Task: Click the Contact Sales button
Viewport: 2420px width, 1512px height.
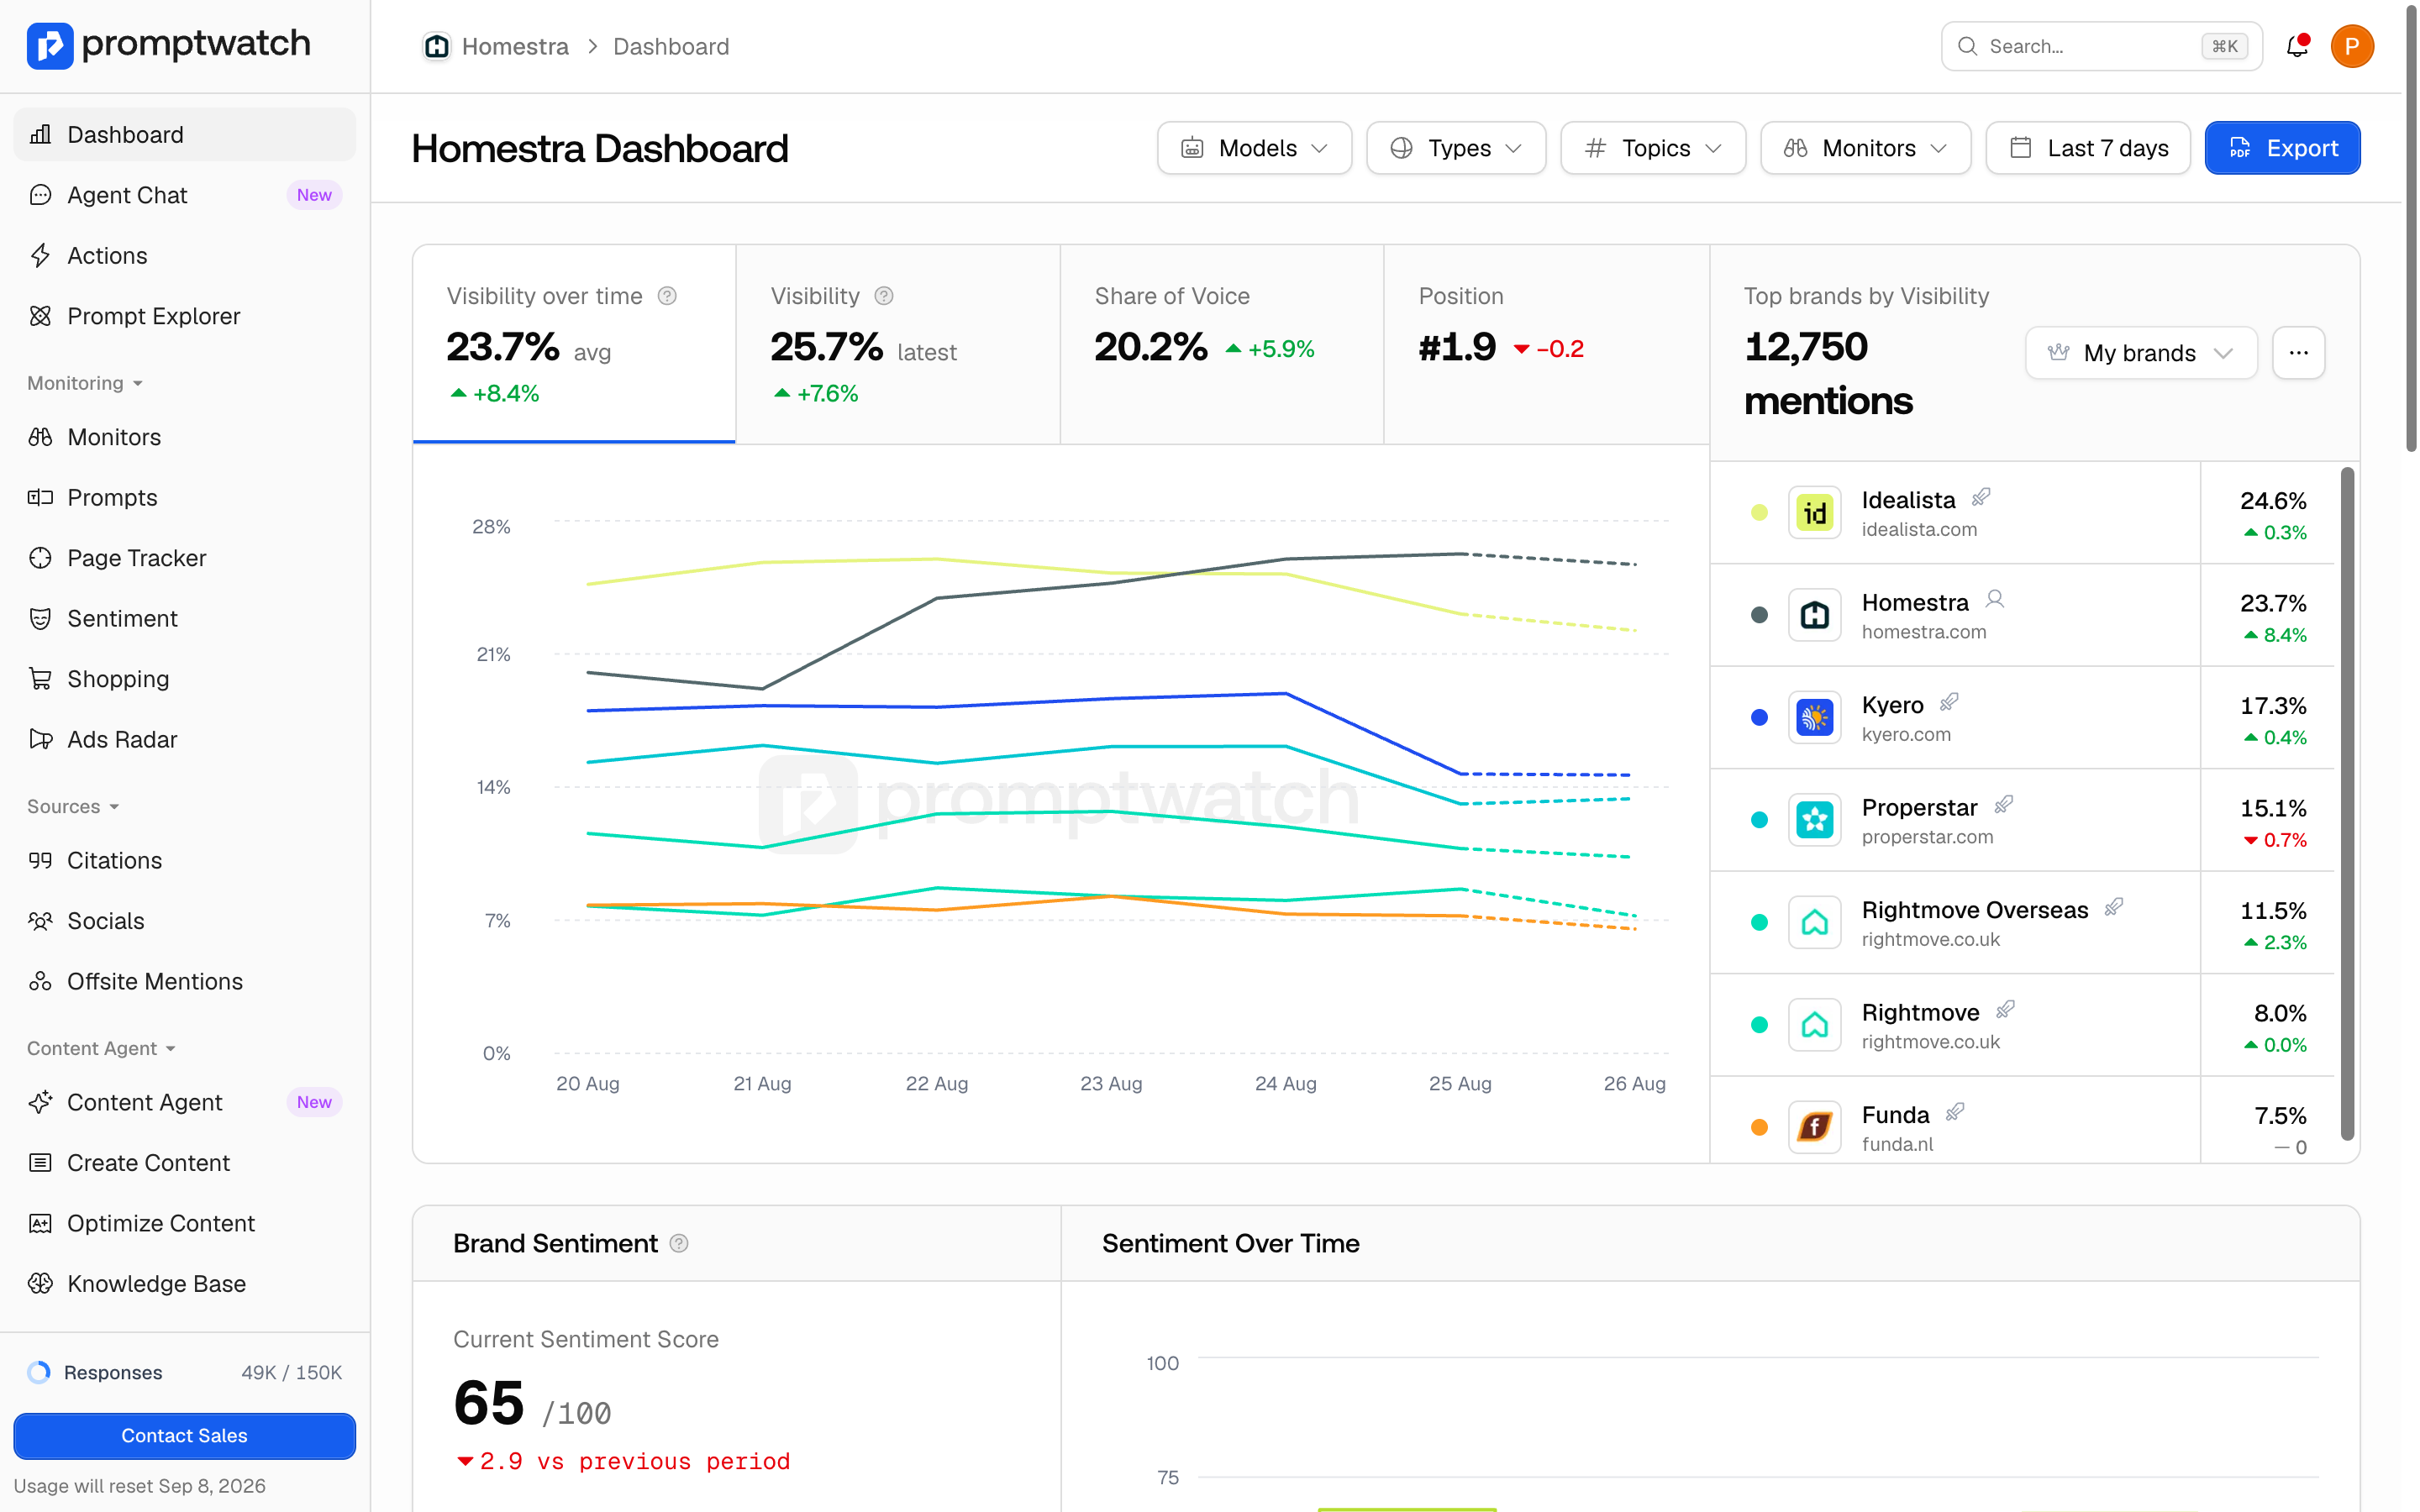Action: click(x=185, y=1435)
